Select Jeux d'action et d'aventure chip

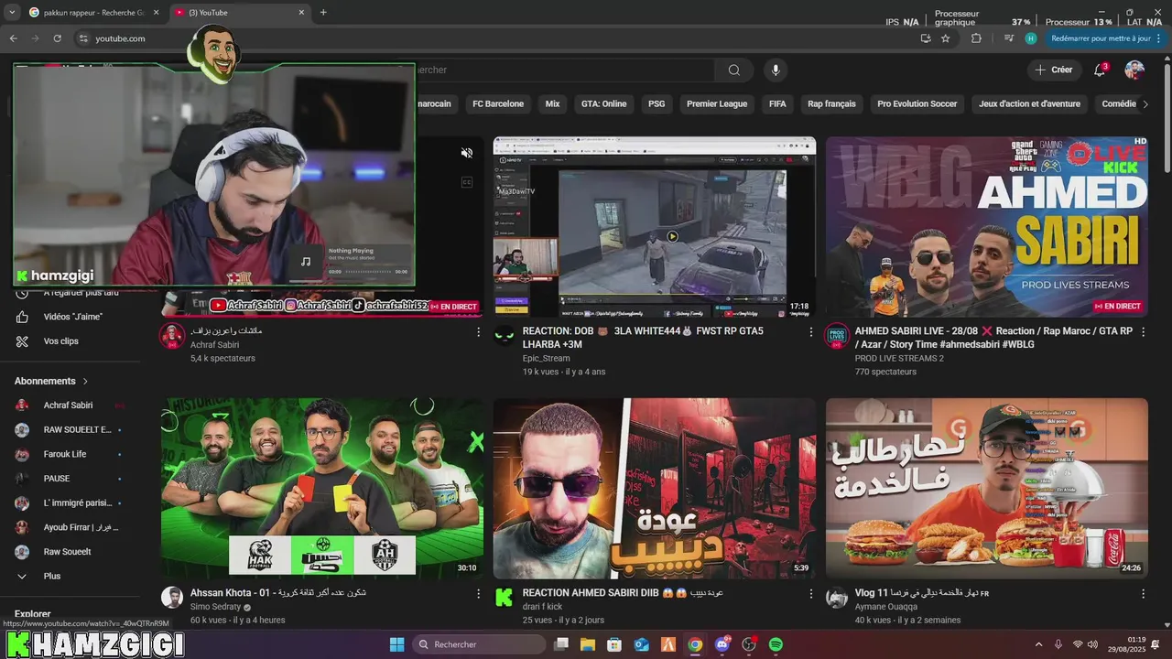tap(1029, 104)
